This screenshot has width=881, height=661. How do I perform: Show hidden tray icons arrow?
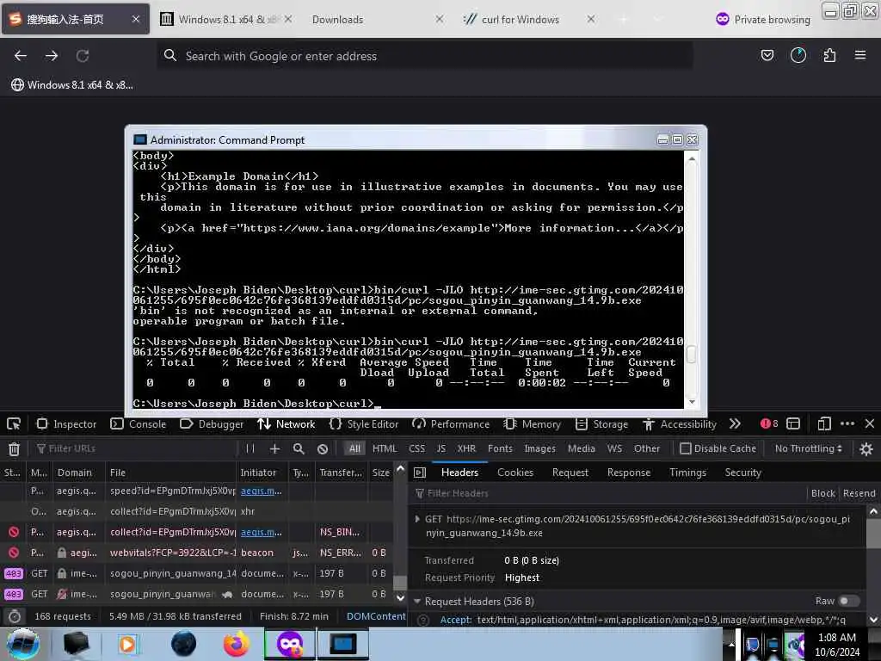(x=731, y=644)
